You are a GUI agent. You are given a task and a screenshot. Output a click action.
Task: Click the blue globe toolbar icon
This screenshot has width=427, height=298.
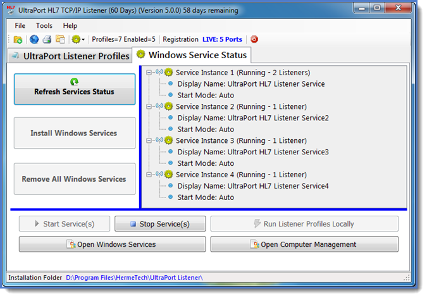(34, 39)
